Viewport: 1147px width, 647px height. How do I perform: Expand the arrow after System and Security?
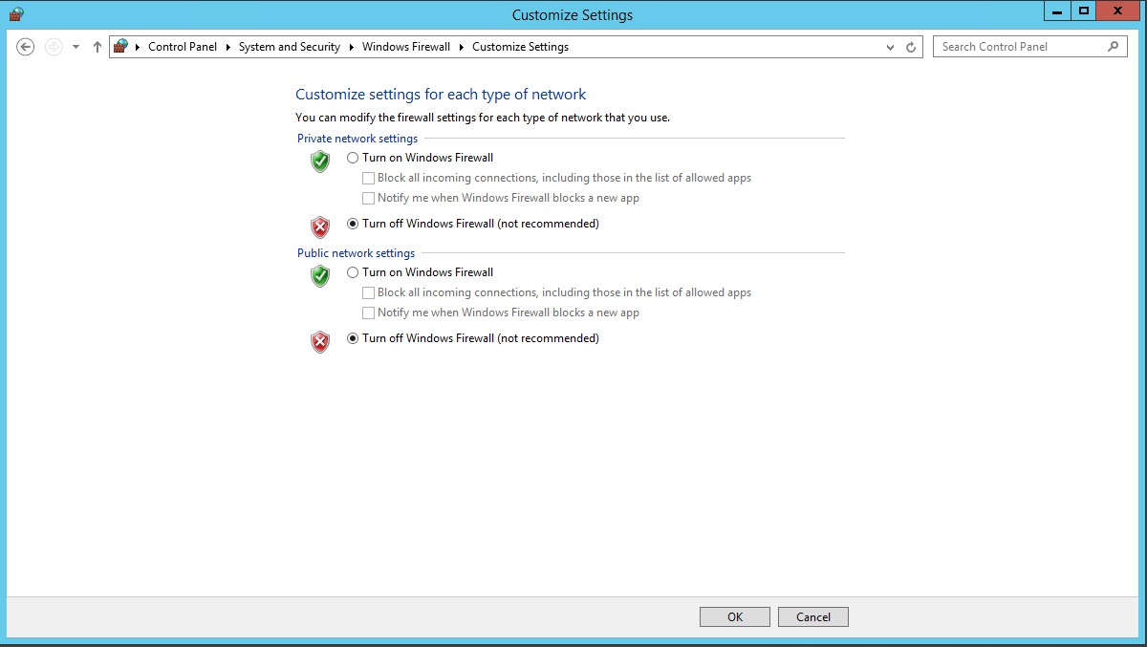(x=352, y=47)
